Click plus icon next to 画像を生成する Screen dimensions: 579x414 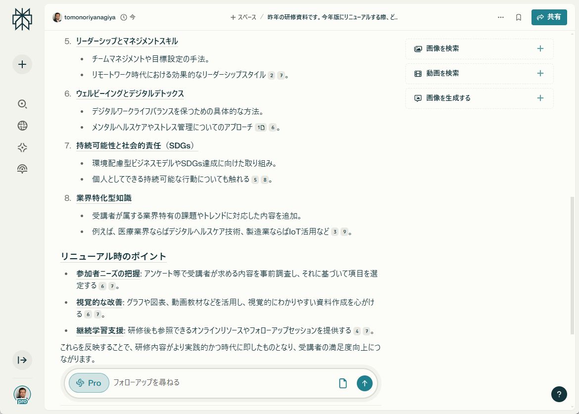pyautogui.click(x=540, y=98)
